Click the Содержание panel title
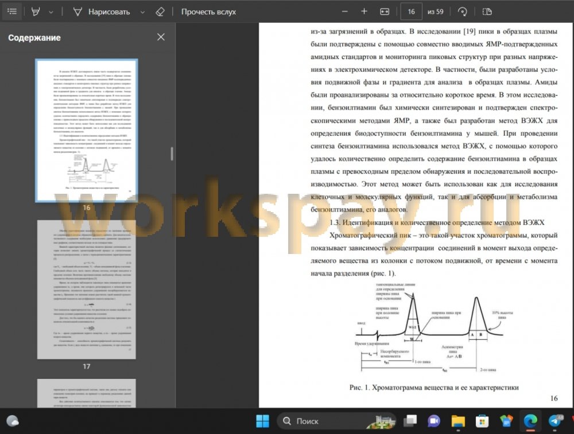The image size is (574, 434). coord(34,38)
